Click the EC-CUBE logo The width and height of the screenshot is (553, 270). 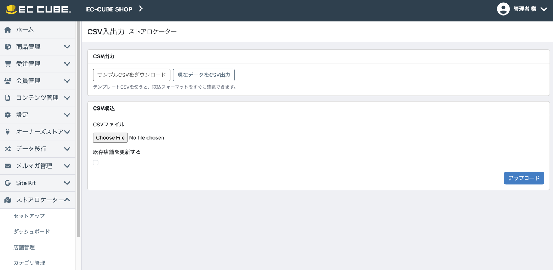click(38, 9)
